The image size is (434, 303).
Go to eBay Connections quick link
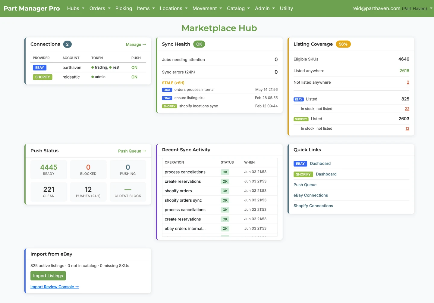point(311,195)
